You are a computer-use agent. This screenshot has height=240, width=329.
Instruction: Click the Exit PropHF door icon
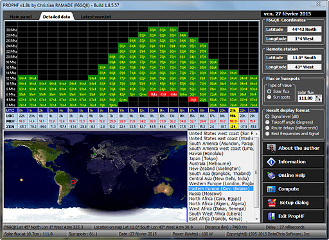click(271, 216)
